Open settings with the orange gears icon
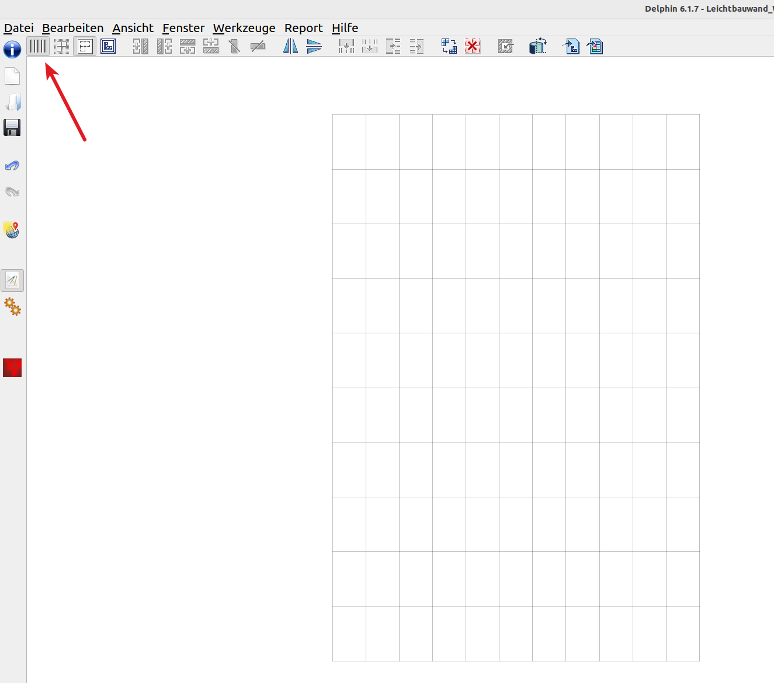Viewport: 774px width, 683px height. point(12,306)
